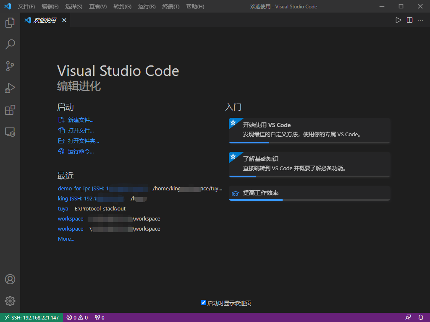Open the 选择(S) menu
430x322 pixels.
point(74,6)
